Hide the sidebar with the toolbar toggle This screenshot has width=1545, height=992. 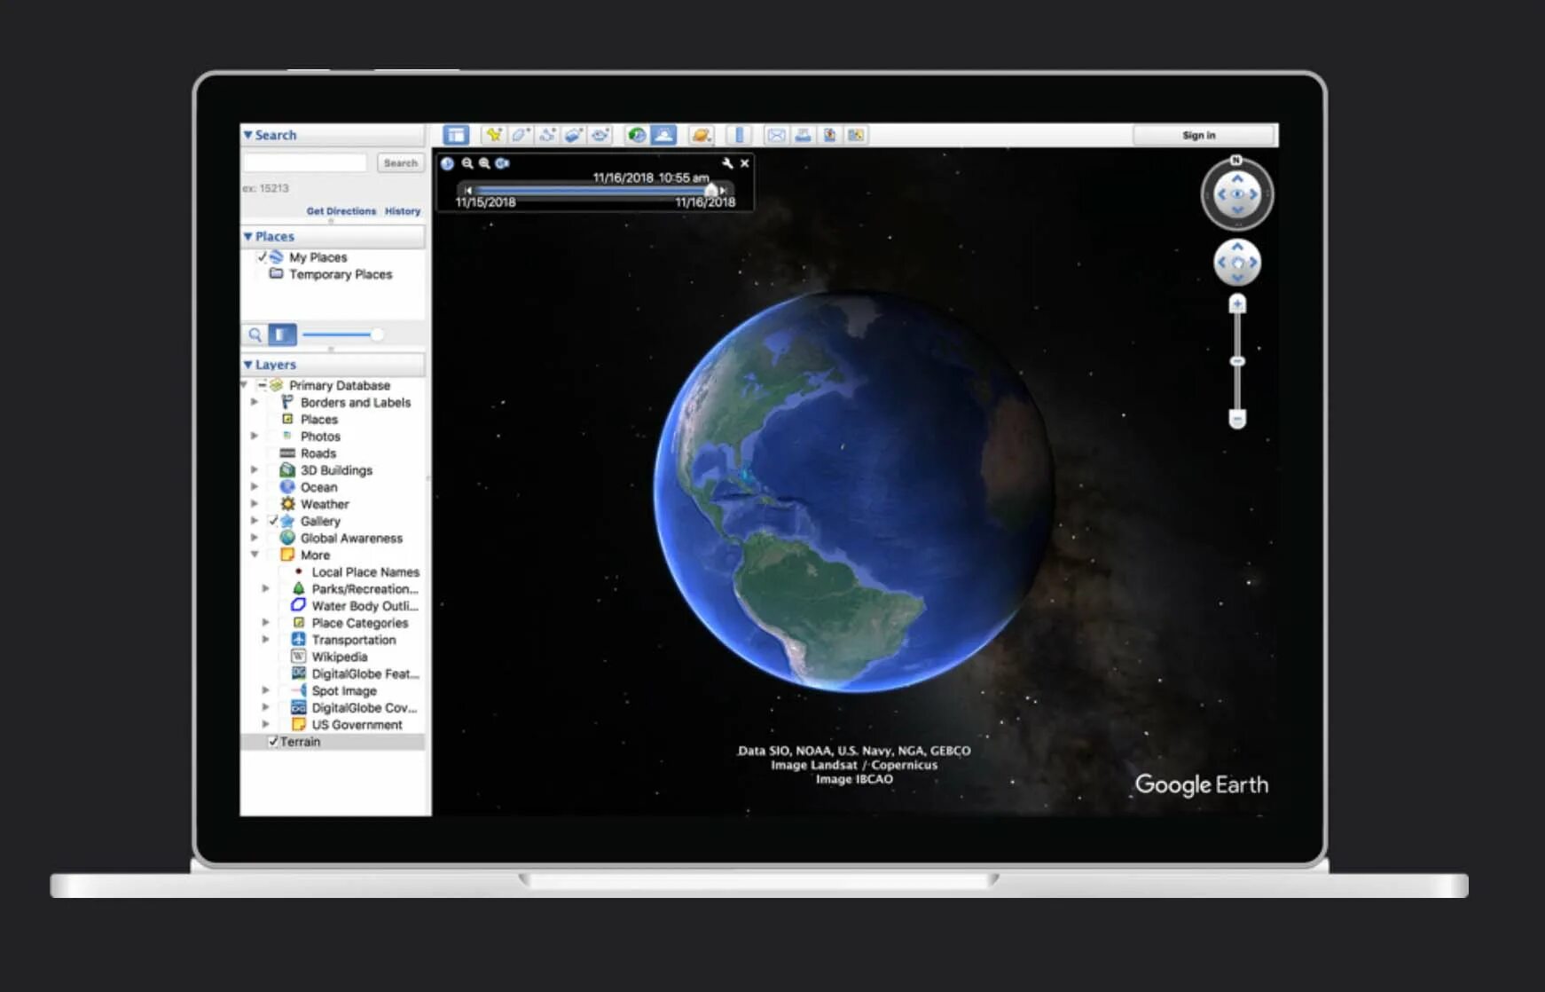[456, 135]
